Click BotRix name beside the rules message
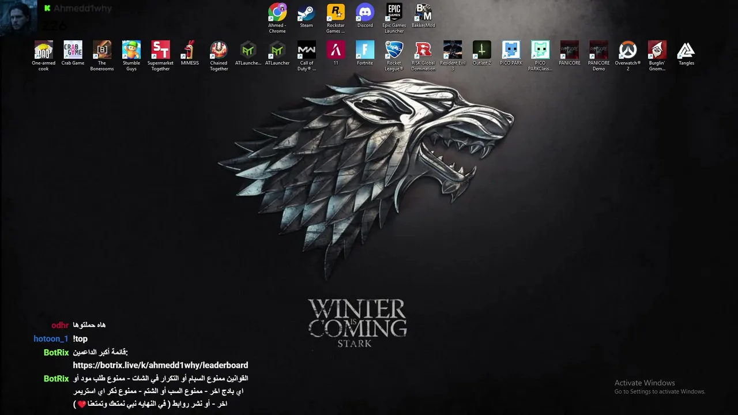Image resolution: width=738 pixels, height=415 pixels. point(56,379)
